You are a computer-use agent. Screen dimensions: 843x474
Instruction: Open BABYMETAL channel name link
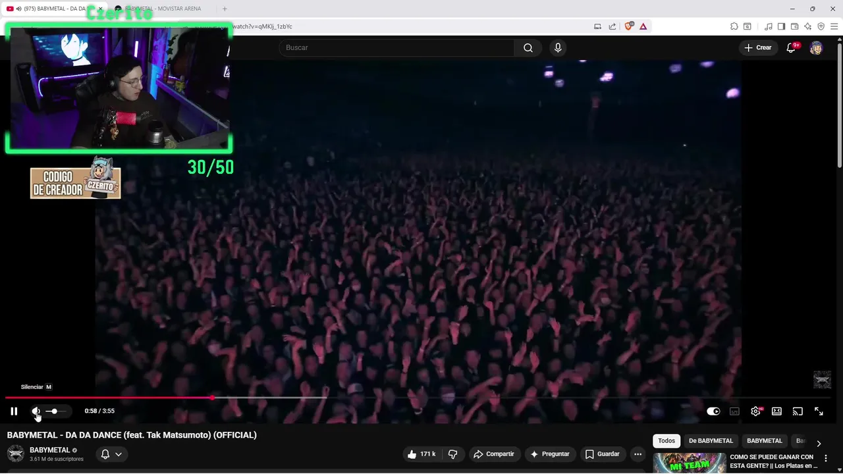pyautogui.click(x=49, y=450)
